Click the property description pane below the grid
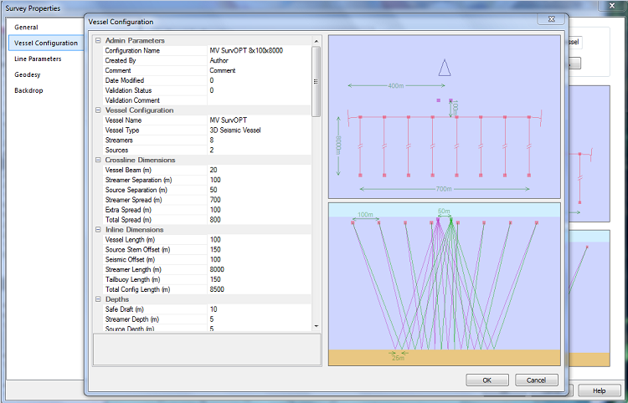 tap(207, 349)
